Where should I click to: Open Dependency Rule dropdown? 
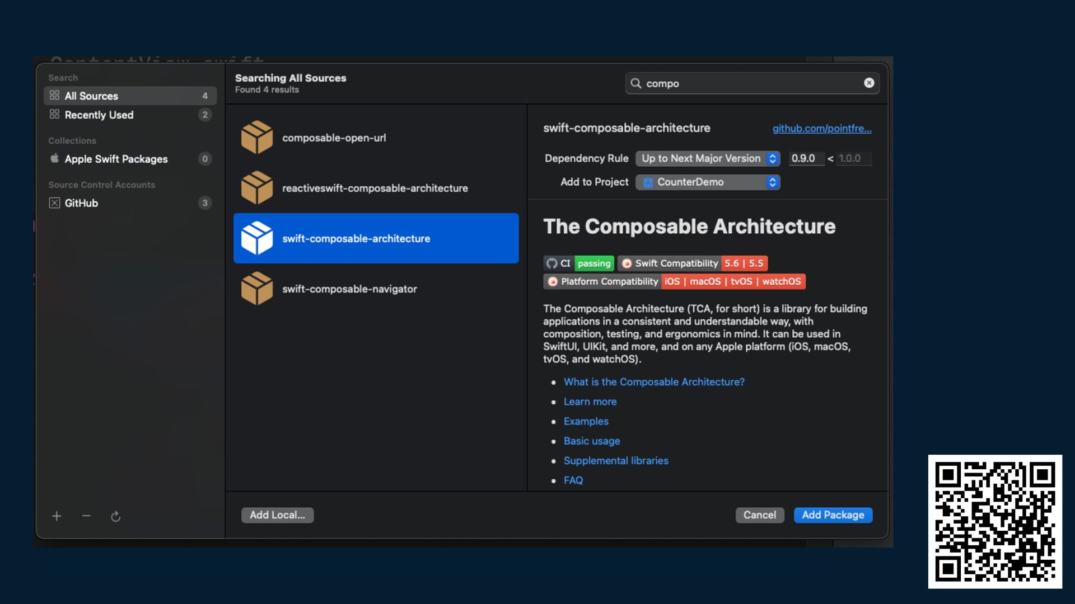[708, 158]
